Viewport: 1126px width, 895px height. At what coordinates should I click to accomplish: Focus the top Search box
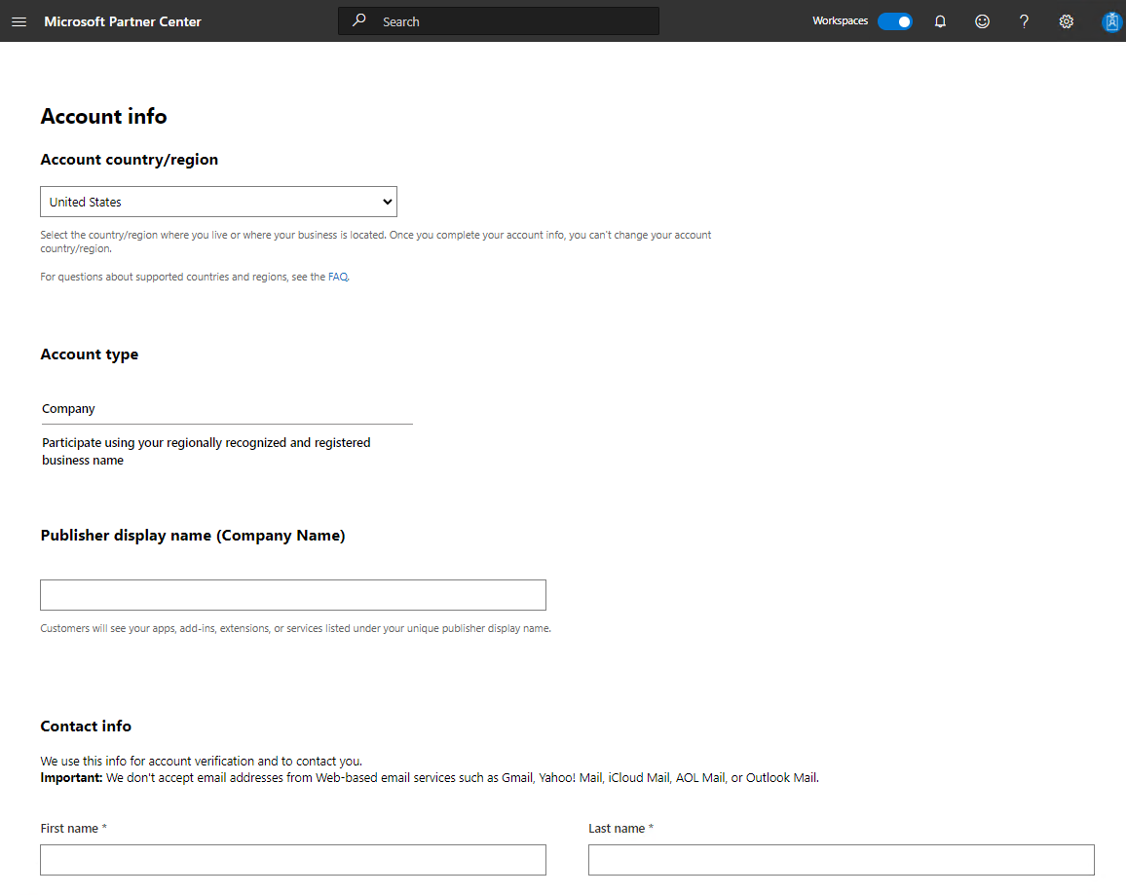click(x=499, y=21)
